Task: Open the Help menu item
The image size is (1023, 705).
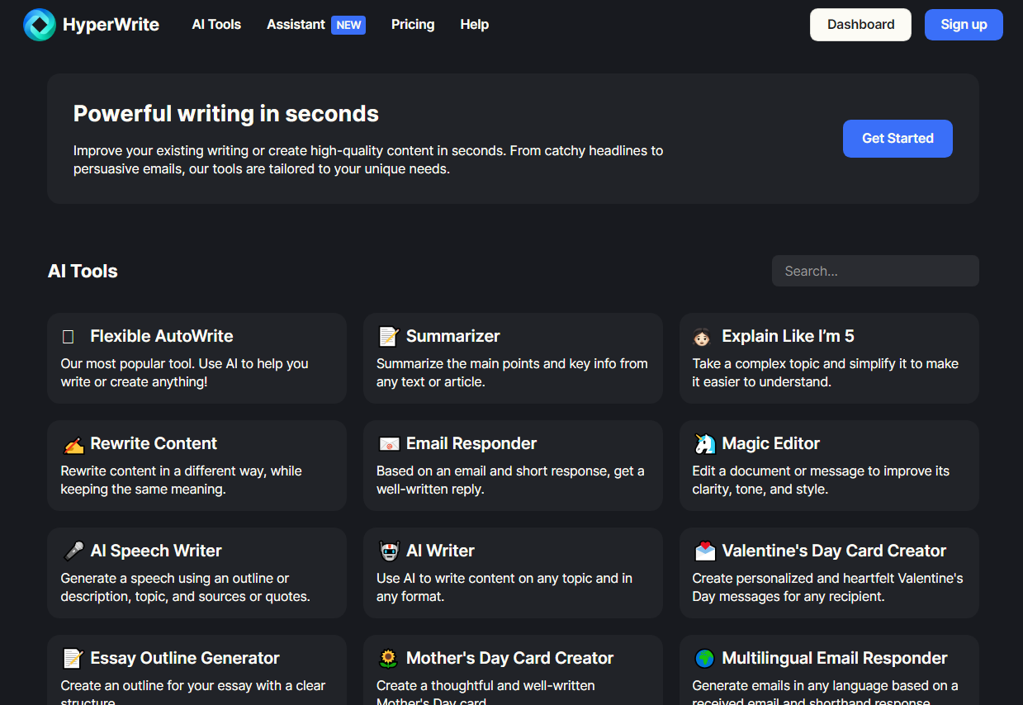Action: tap(475, 25)
